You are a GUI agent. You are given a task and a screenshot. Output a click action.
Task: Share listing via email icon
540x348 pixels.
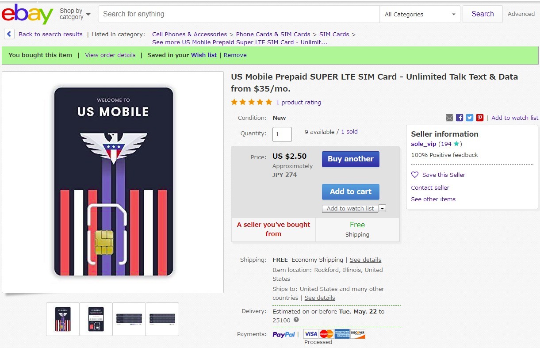pyautogui.click(x=449, y=118)
